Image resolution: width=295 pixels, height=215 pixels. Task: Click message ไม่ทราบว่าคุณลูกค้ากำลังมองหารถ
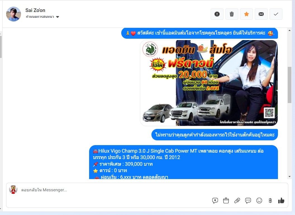pyautogui.click(x=215, y=135)
